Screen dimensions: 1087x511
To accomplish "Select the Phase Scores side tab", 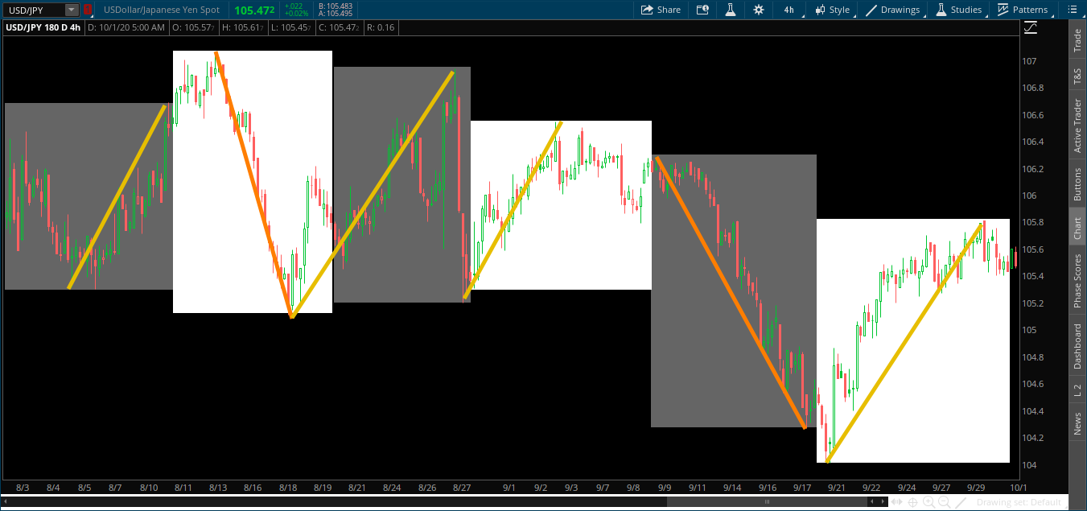I will click(x=1077, y=280).
